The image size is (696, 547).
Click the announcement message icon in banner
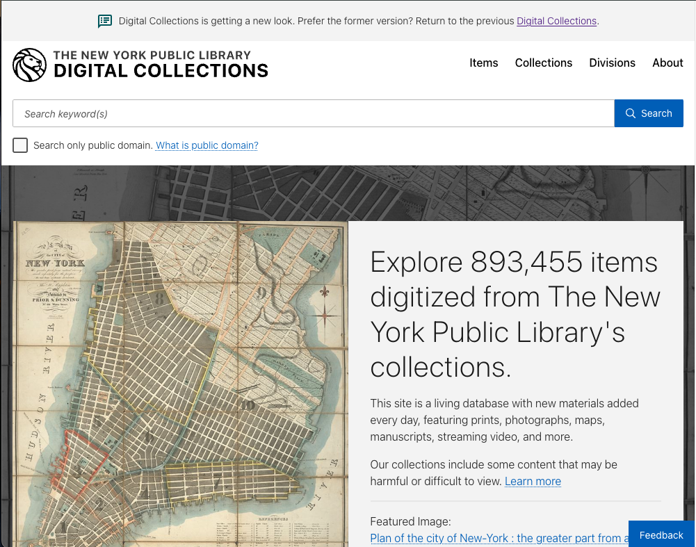[105, 21]
